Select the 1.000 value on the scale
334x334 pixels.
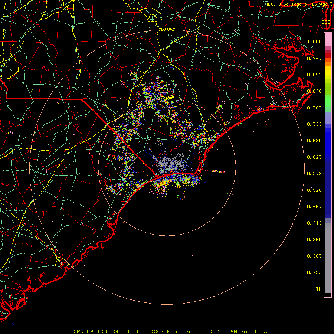point(314,42)
